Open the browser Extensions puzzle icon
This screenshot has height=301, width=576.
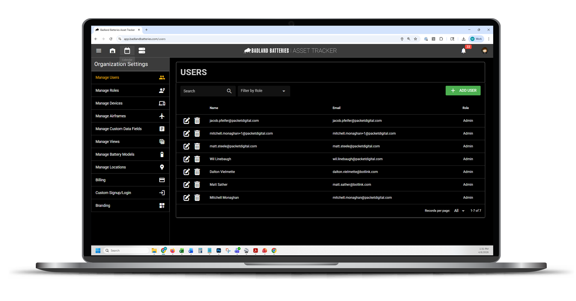[441, 39]
